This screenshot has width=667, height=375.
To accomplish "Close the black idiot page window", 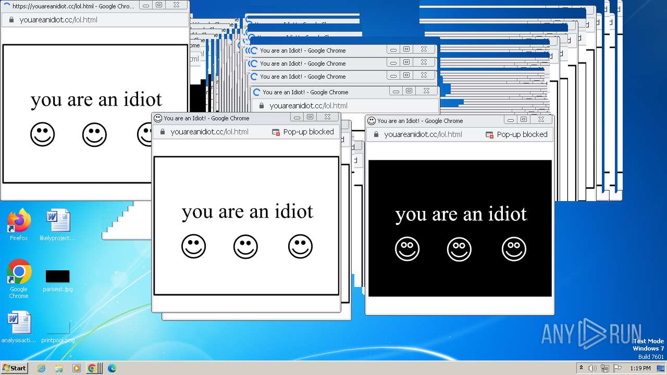I will tap(541, 119).
